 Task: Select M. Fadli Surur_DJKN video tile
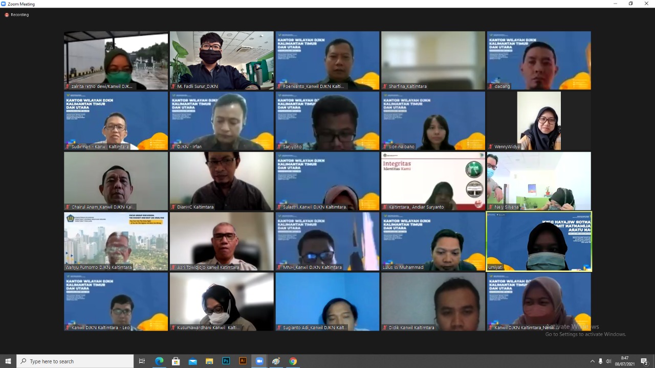pyautogui.click(x=222, y=60)
